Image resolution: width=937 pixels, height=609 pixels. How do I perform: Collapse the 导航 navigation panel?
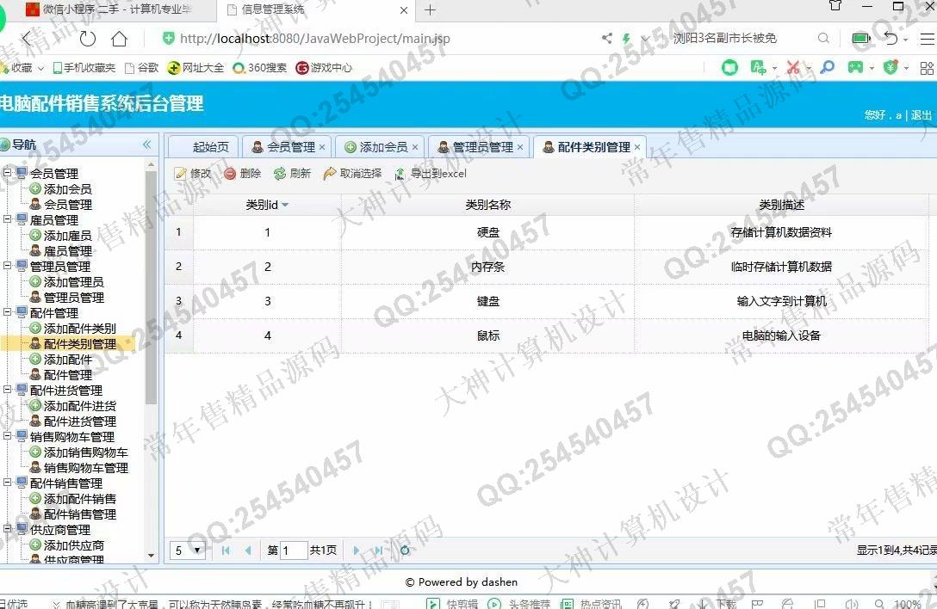click(146, 145)
